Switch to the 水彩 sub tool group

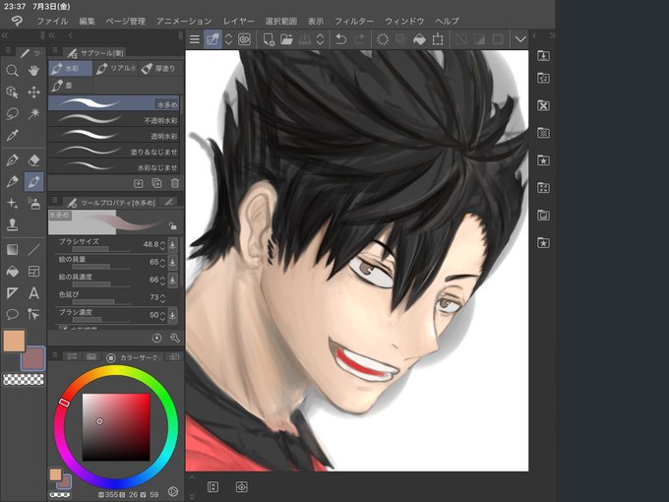coord(71,68)
